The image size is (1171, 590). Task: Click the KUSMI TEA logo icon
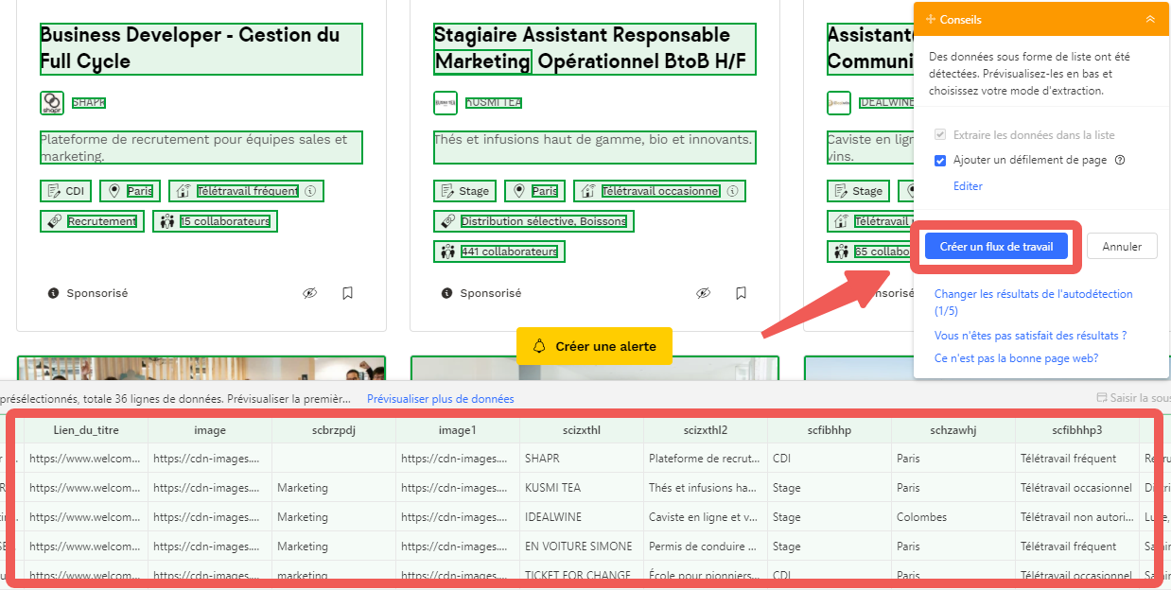click(x=445, y=102)
